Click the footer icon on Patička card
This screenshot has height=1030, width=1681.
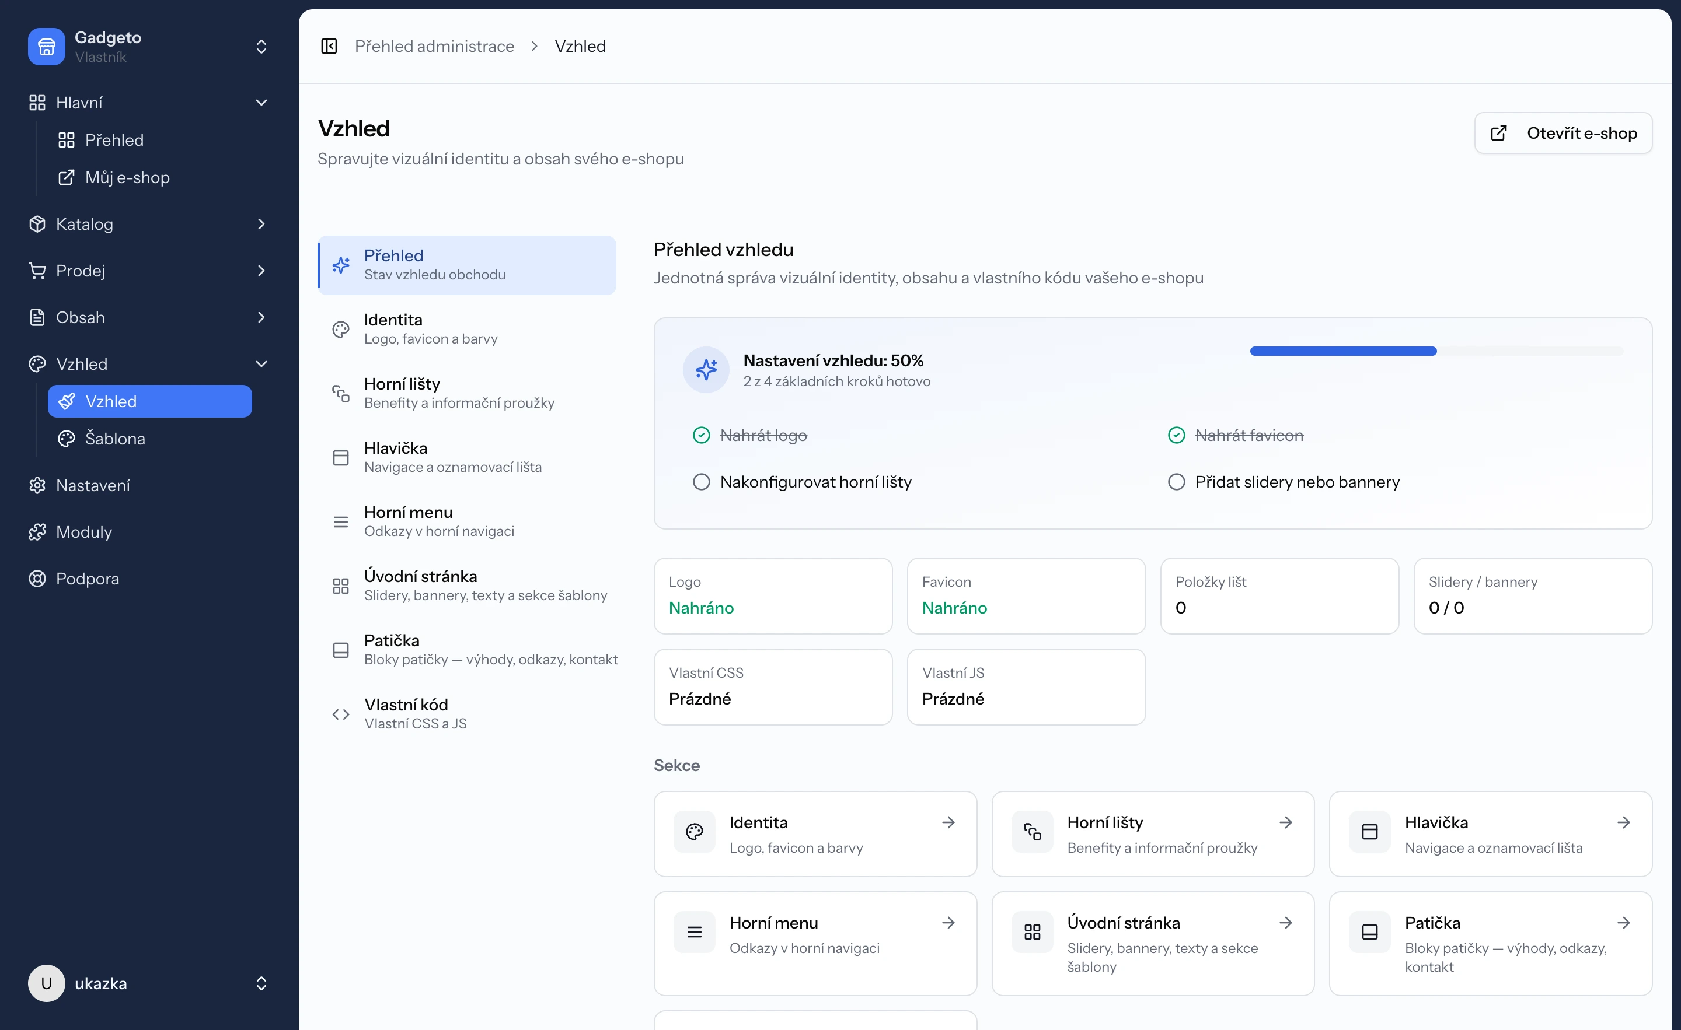click(x=1370, y=932)
